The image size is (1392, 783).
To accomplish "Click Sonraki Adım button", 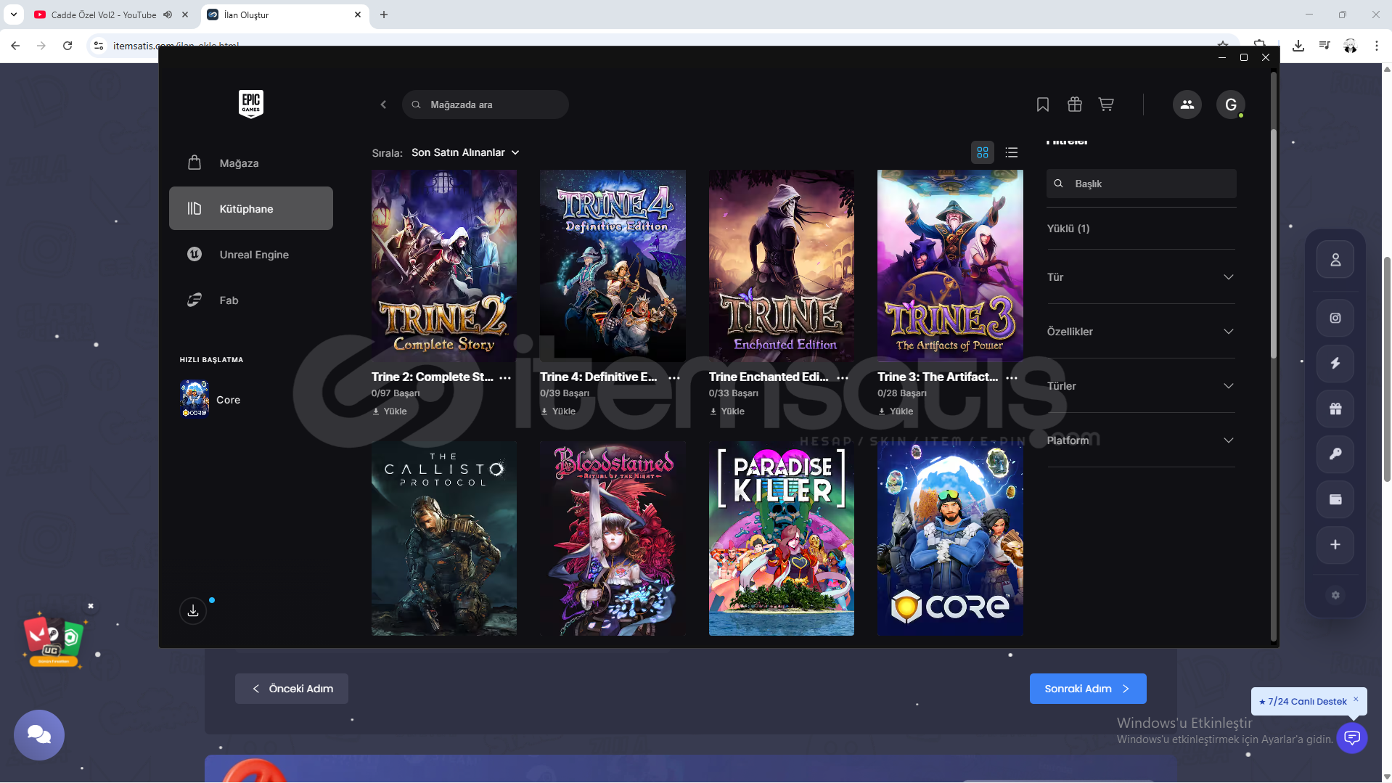I will click(x=1088, y=689).
